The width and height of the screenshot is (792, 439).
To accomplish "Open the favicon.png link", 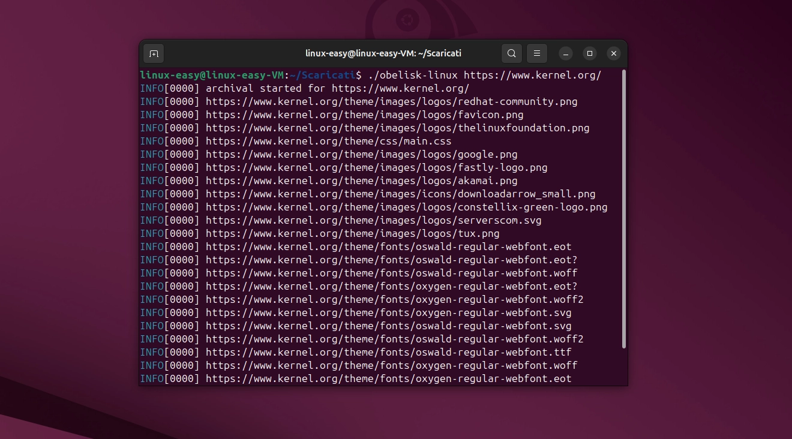I will click(x=363, y=115).
